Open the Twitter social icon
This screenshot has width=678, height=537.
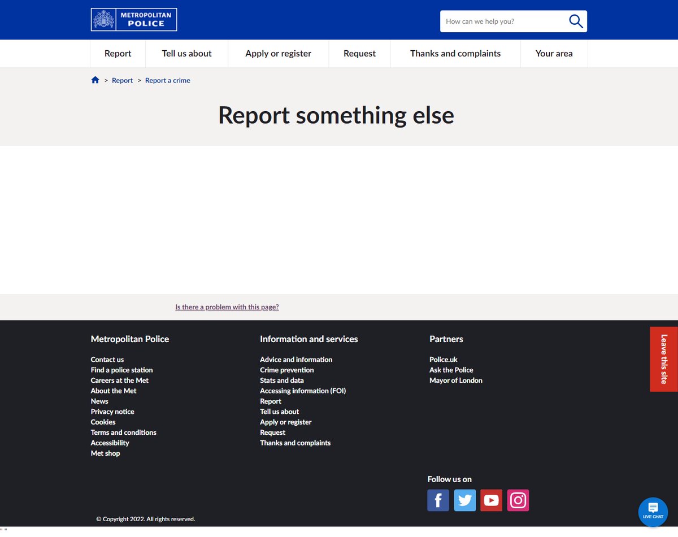pyautogui.click(x=465, y=500)
